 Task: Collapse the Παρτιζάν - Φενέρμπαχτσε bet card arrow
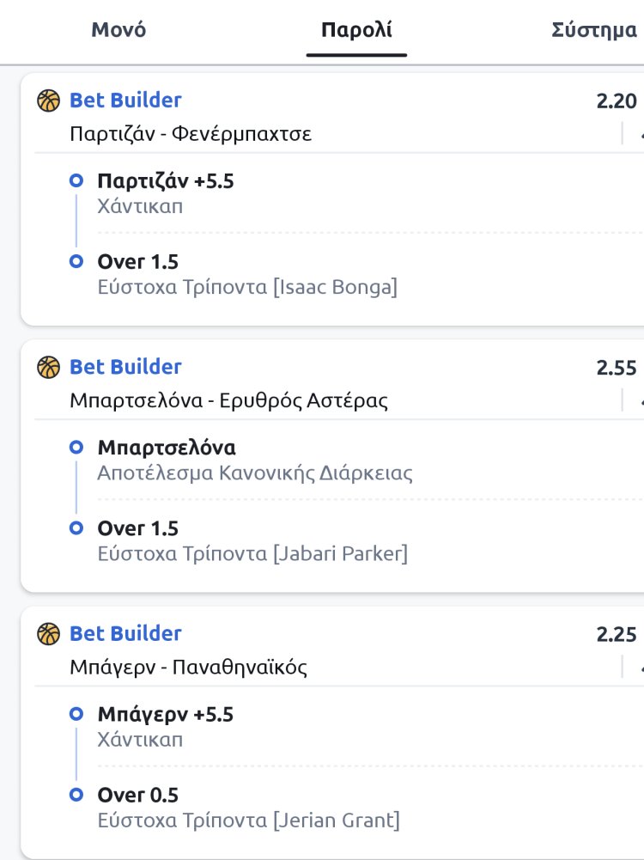coord(639,135)
